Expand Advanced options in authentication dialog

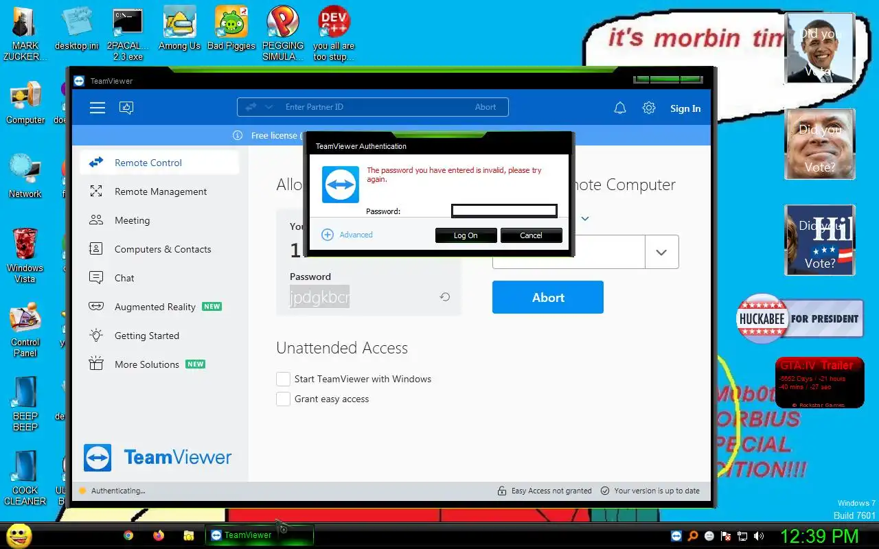coord(347,235)
